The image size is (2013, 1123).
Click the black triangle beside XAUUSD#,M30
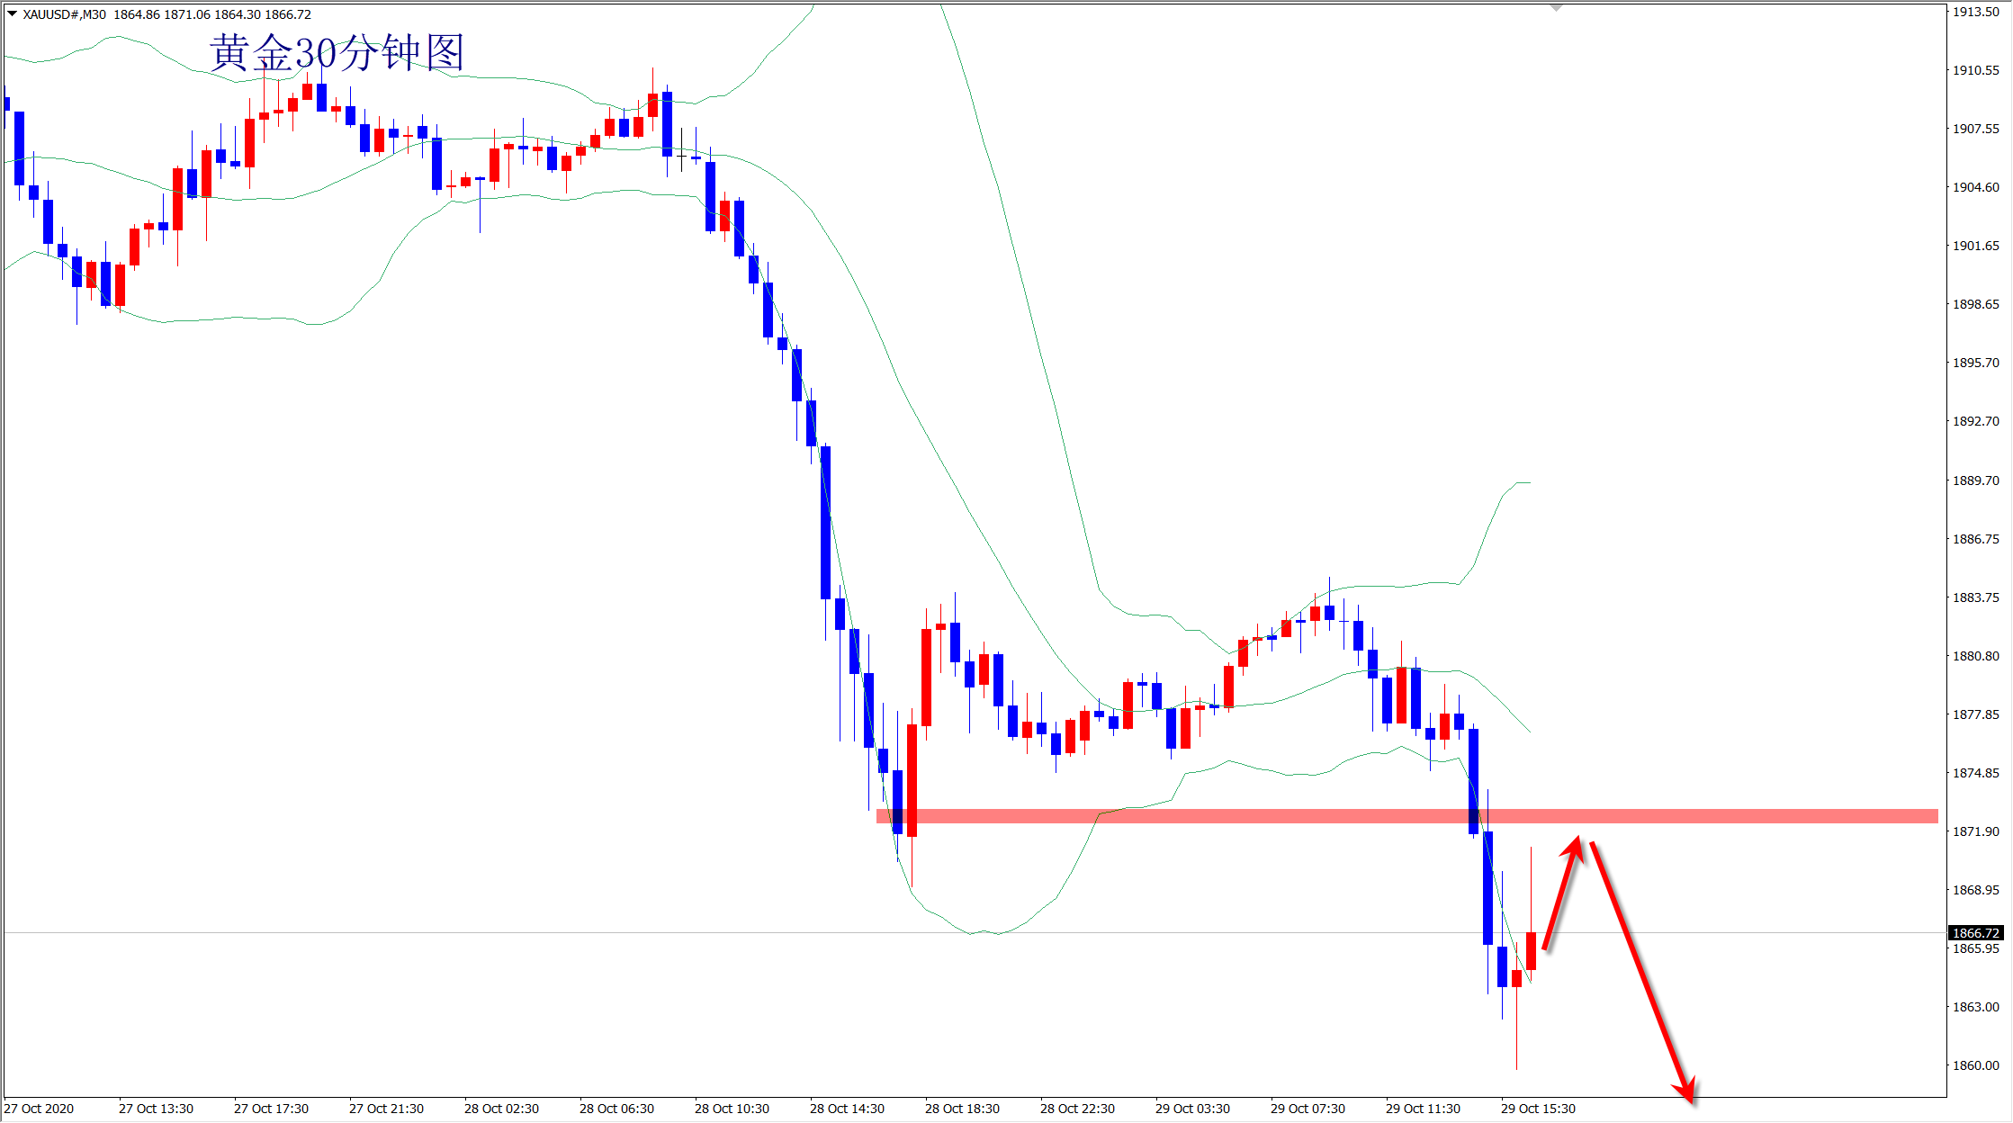tap(12, 13)
